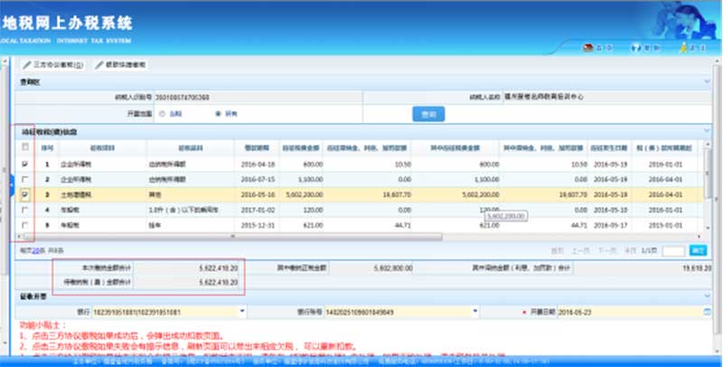Uncheck the row 1 企业所得税 checkbox
This screenshot has height=367, width=723.
coord(24,164)
